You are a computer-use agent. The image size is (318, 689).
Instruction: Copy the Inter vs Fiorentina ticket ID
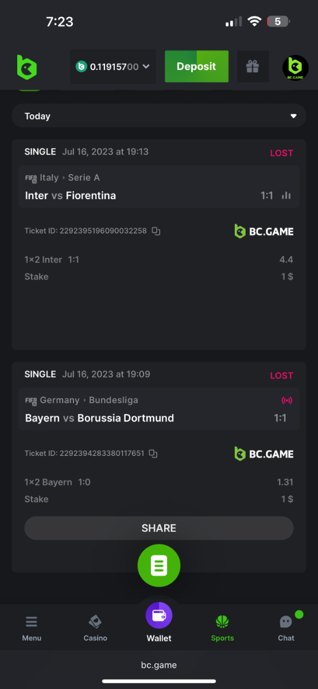coord(156,231)
